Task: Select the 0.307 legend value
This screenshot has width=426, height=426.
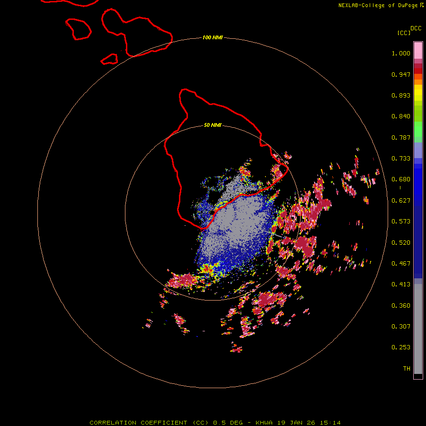Action: [401, 327]
